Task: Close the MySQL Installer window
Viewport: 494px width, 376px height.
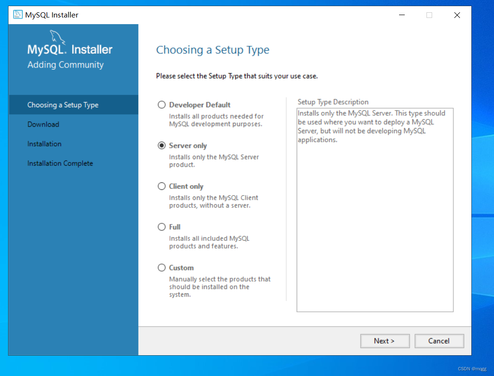Action: pos(457,15)
